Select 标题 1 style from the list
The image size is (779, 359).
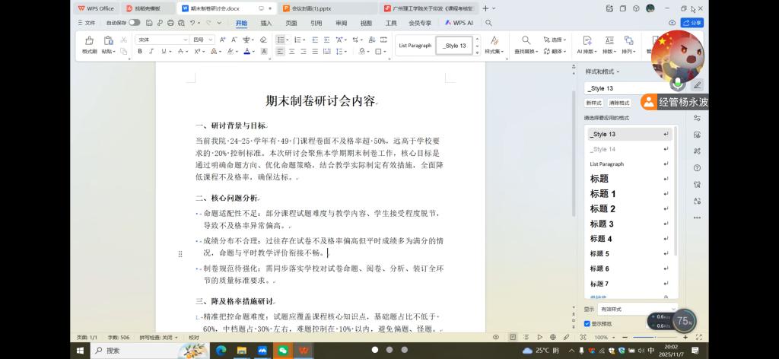603,194
